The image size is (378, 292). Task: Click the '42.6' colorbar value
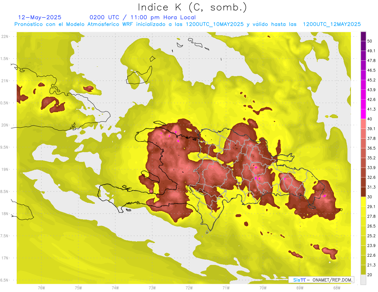371,100
